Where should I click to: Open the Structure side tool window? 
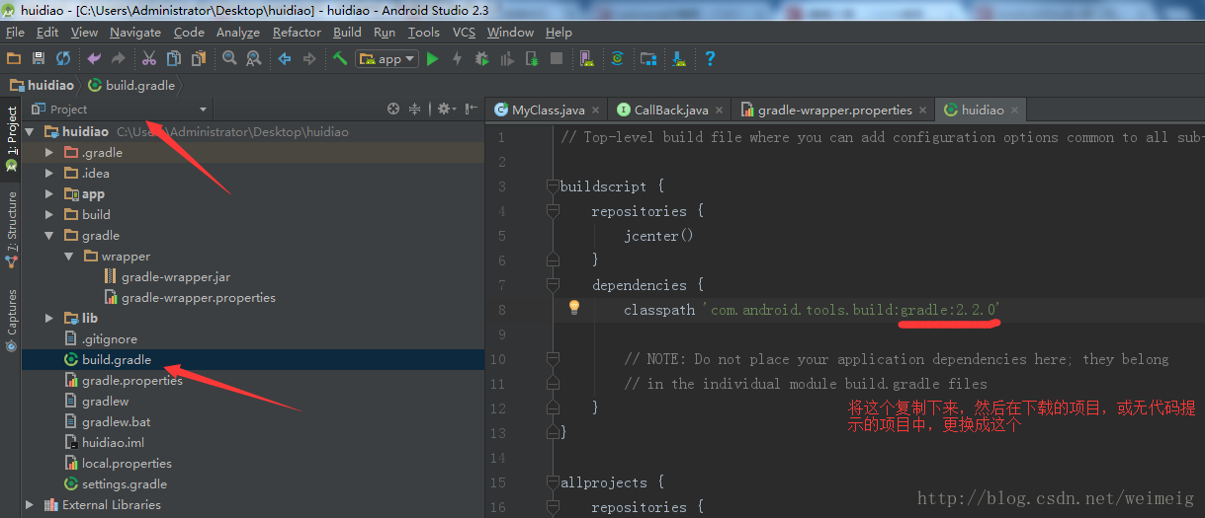coord(11,230)
